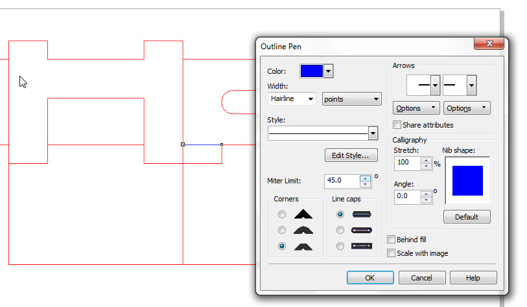Click OK to apply outline settings
Image resolution: width=527 pixels, height=307 pixels.
(370, 278)
